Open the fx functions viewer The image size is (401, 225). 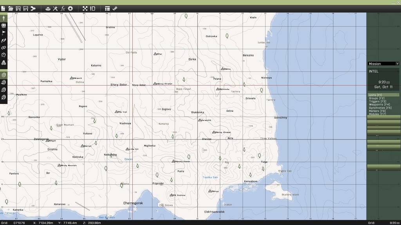(x=63, y=8)
